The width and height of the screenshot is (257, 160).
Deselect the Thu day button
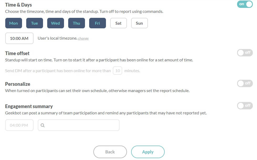tap(77, 23)
